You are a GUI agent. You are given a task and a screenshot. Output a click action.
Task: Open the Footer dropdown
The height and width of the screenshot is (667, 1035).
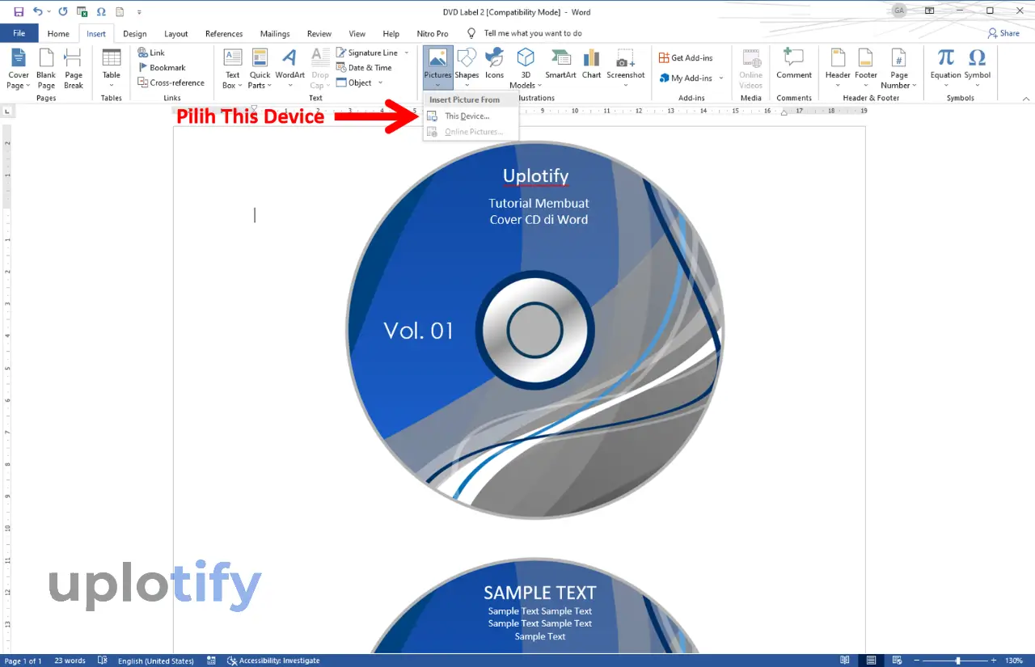tap(866, 69)
